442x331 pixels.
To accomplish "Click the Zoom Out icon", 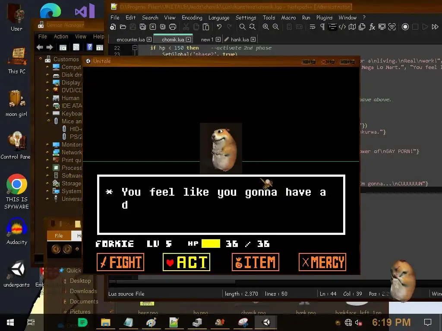I will click(x=276, y=27).
